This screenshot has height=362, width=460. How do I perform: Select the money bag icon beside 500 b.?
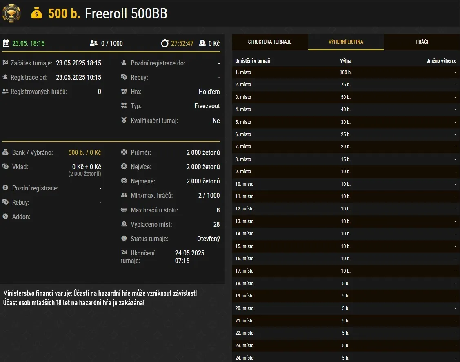(37, 13)
